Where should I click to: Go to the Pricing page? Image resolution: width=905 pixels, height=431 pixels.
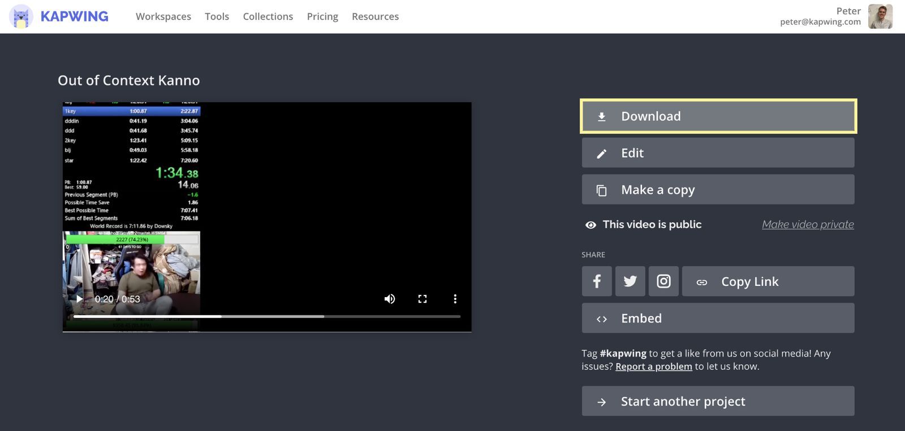point(322,16)
